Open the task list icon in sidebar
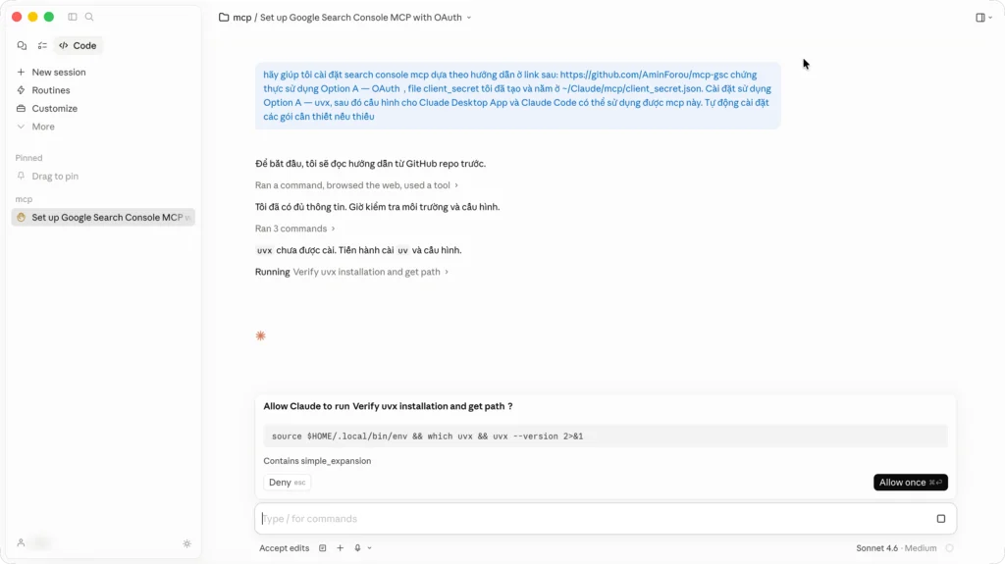The height and width of the screenshot is (564, 1005). click(42, 45)
